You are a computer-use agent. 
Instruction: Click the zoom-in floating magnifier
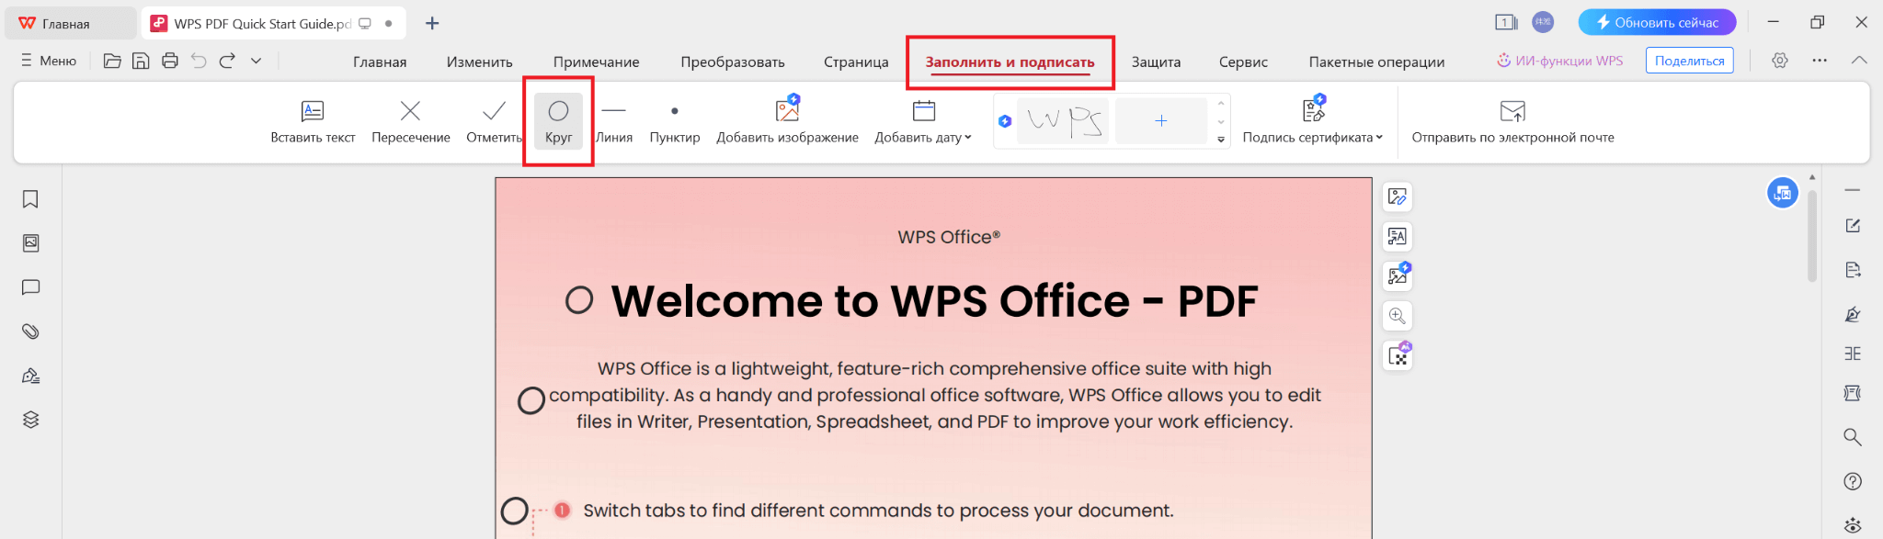coord(1398,316)
